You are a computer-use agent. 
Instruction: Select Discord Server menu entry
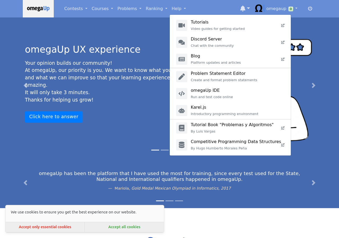click(x=230, y=42)
